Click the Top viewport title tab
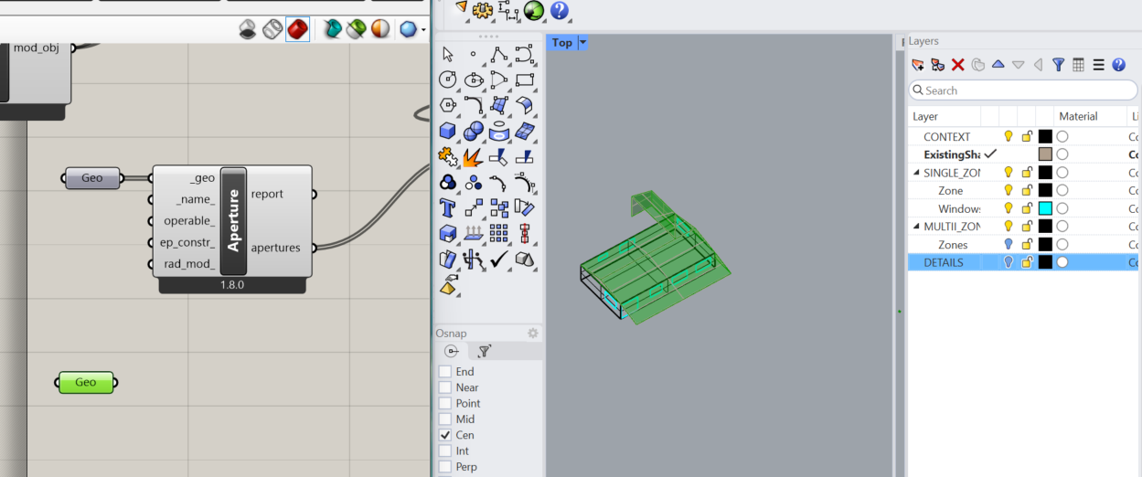The width and height of the screenshot is (1142, 477). (x=561, y=43)
